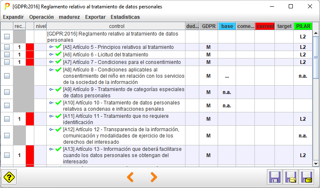The height and width of the screenshot is (188, 320).
Task: Click the scroll-down arrow of table scrollbar
Action: (316, 164)
